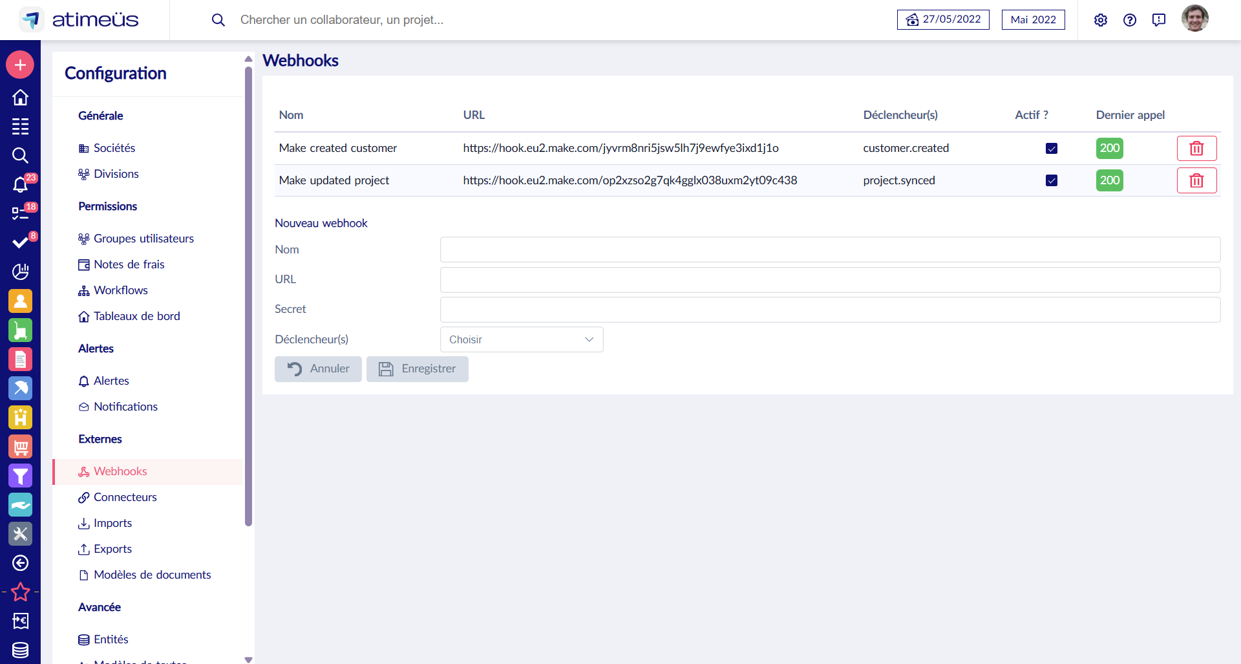Open the settings gear icon

pyautogui.click(x=1100, y=20)
